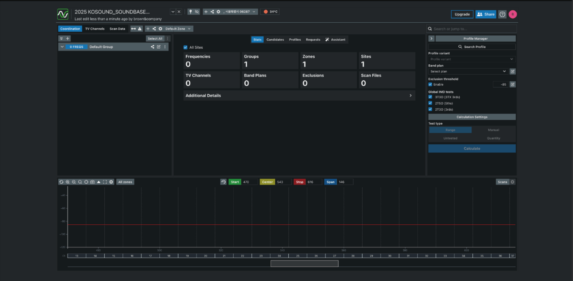This screenshot has height=281, width=573.
Task: Click the spectrum range scrollbar handle
Action: coord(304,264)
